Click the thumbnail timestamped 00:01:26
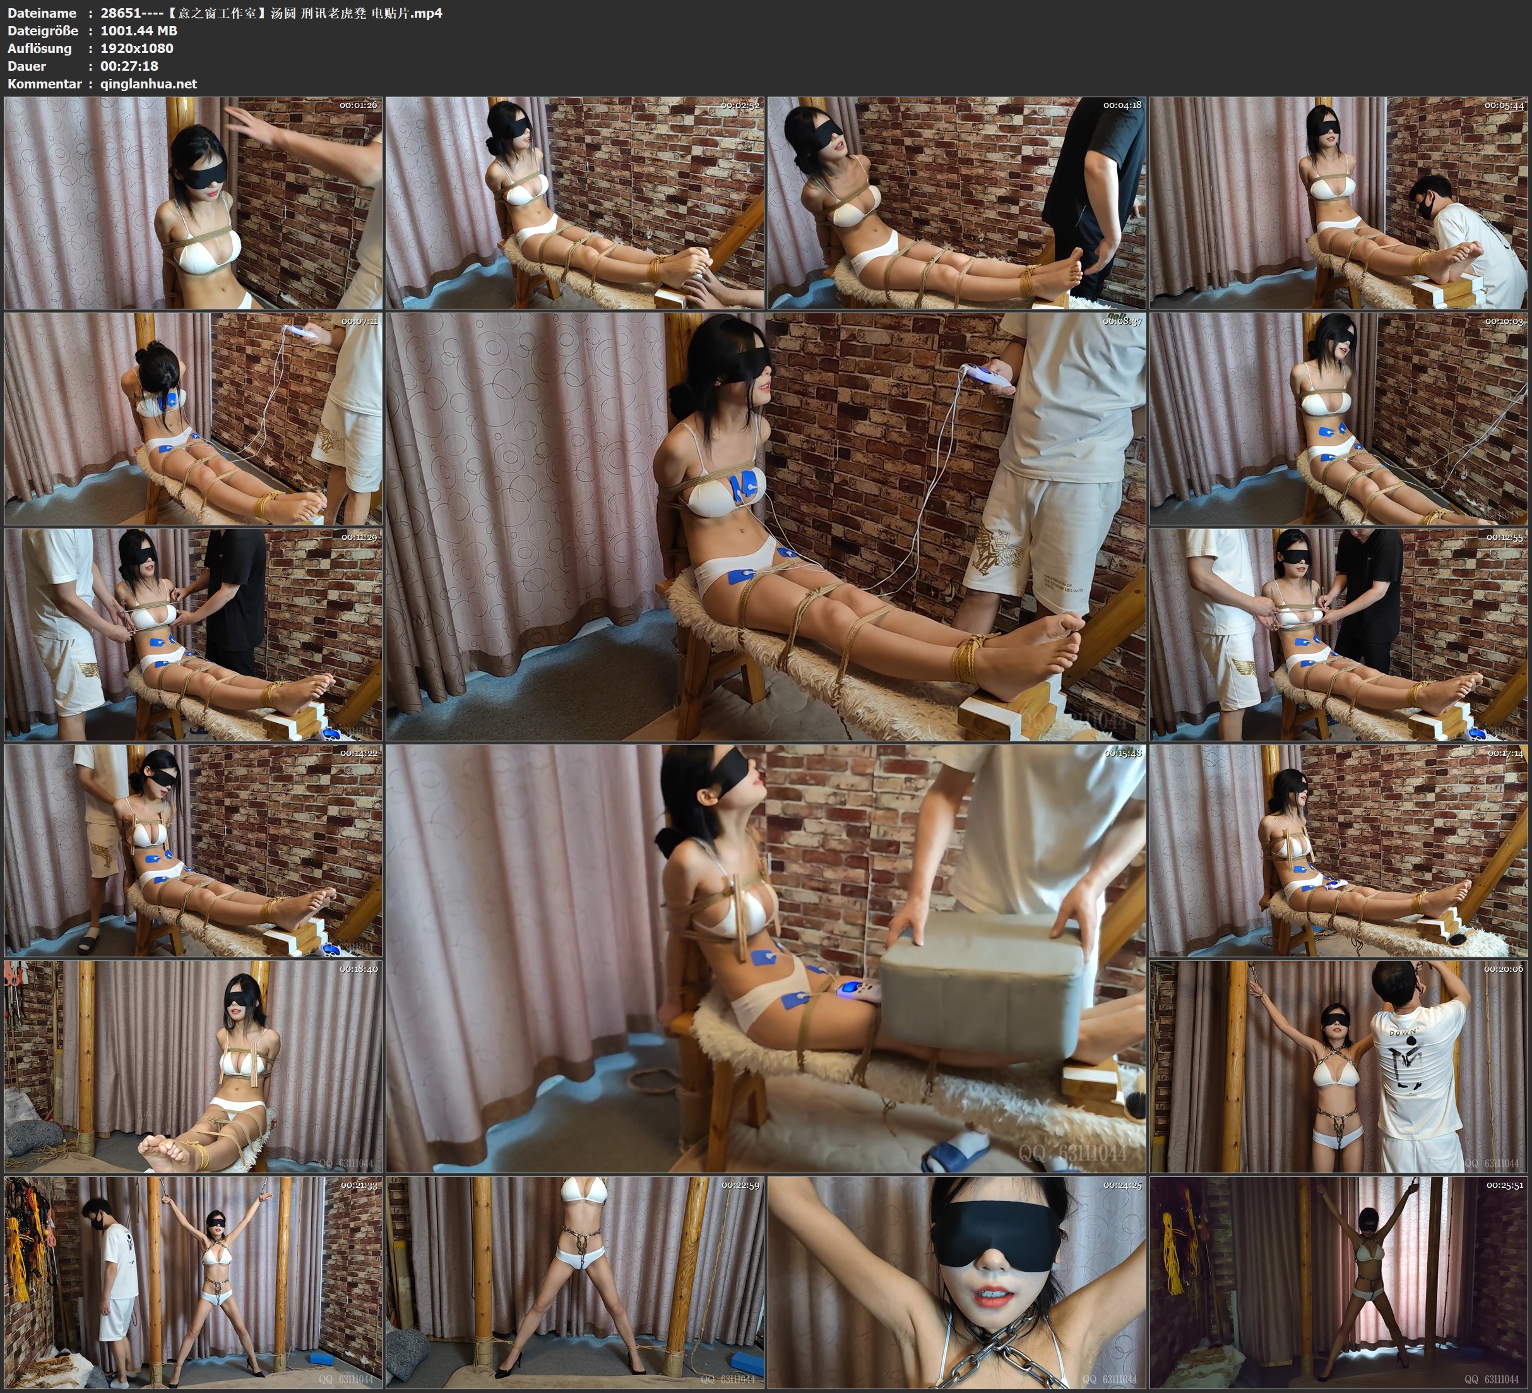 click(x=193, y=202)
